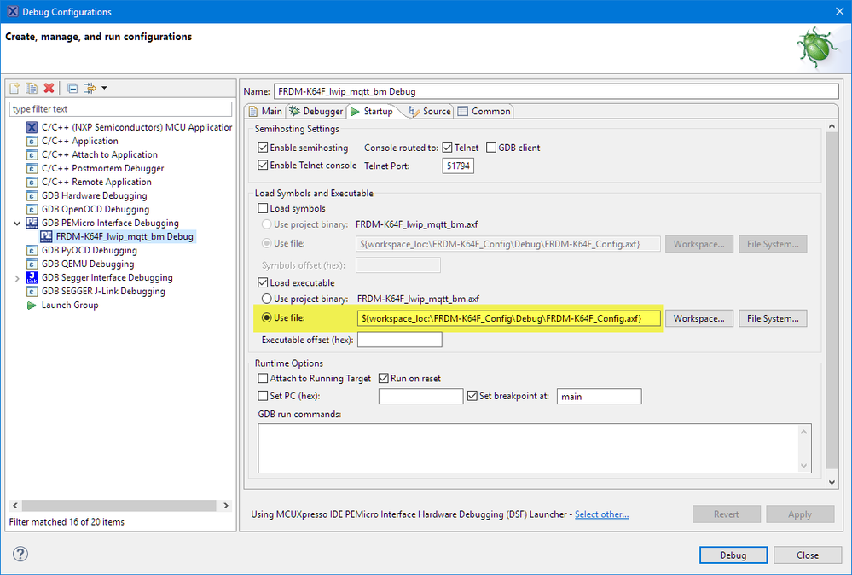Click the GDB QEMU Debugging icon

(x=32, y=264)
